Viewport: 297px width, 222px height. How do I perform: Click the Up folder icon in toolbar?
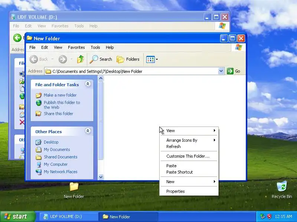[81, 59]
